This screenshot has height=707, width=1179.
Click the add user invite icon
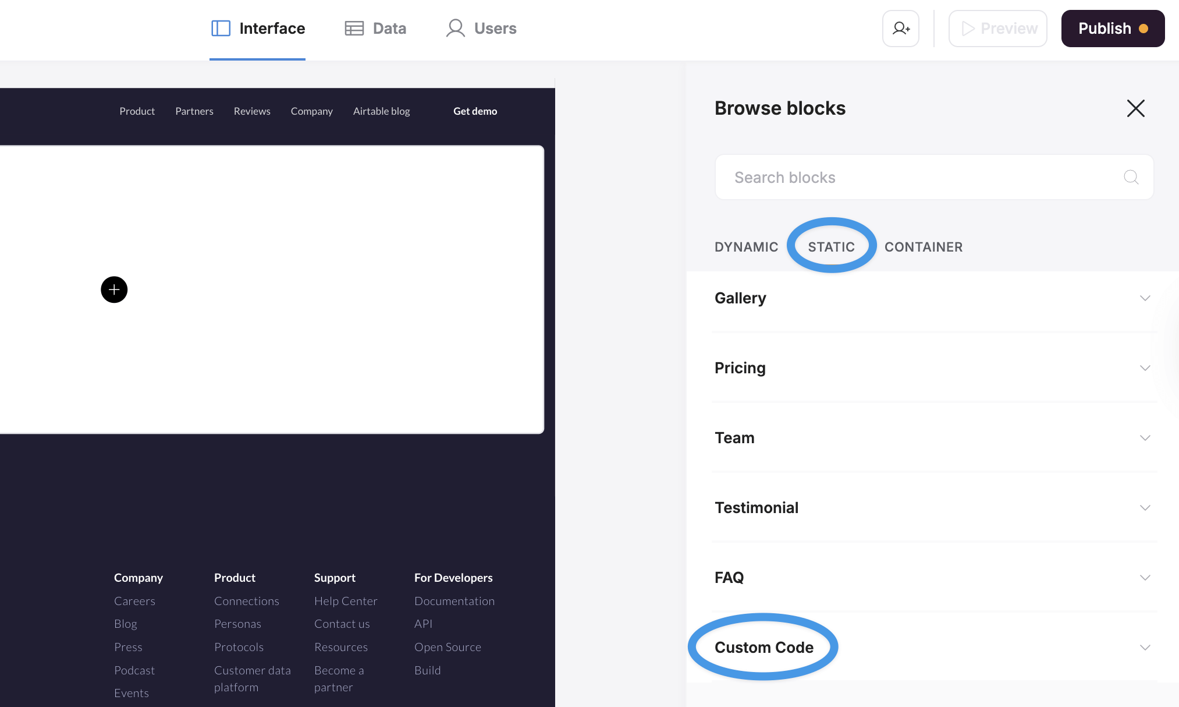[901, 29]
